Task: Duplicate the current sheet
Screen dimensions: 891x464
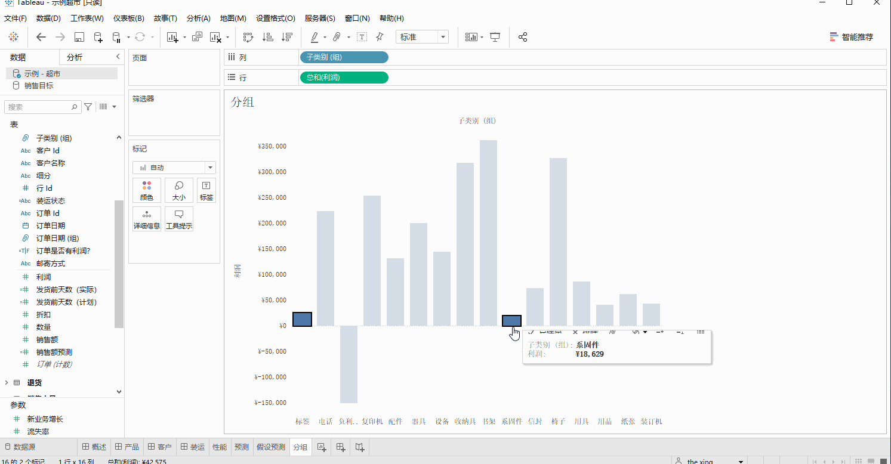Action: pos(196,37)
